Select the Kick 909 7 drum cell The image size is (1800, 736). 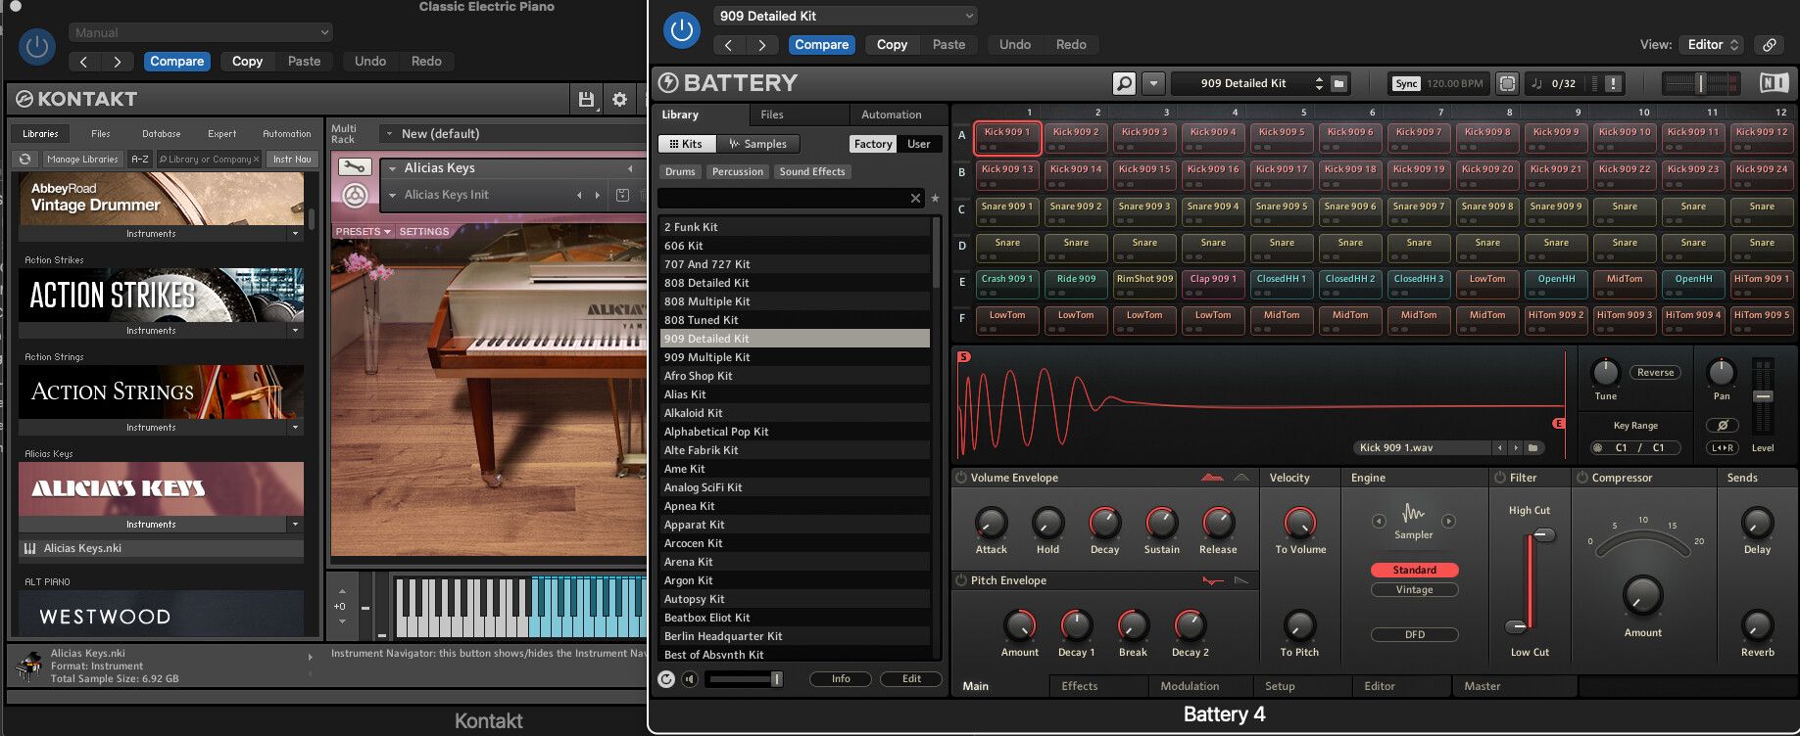pyautogui.click(x=1419, y=138)
